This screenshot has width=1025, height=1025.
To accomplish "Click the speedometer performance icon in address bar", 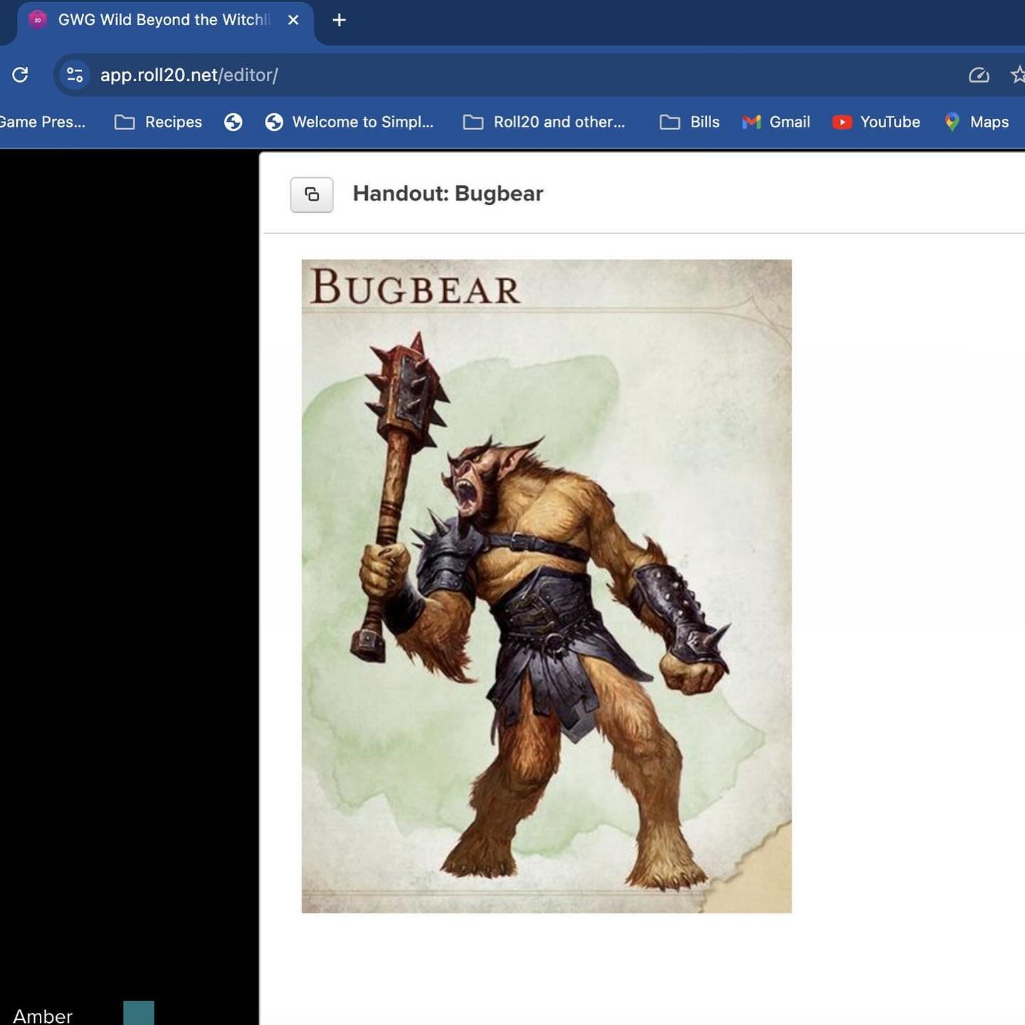I will coord(979,75).
